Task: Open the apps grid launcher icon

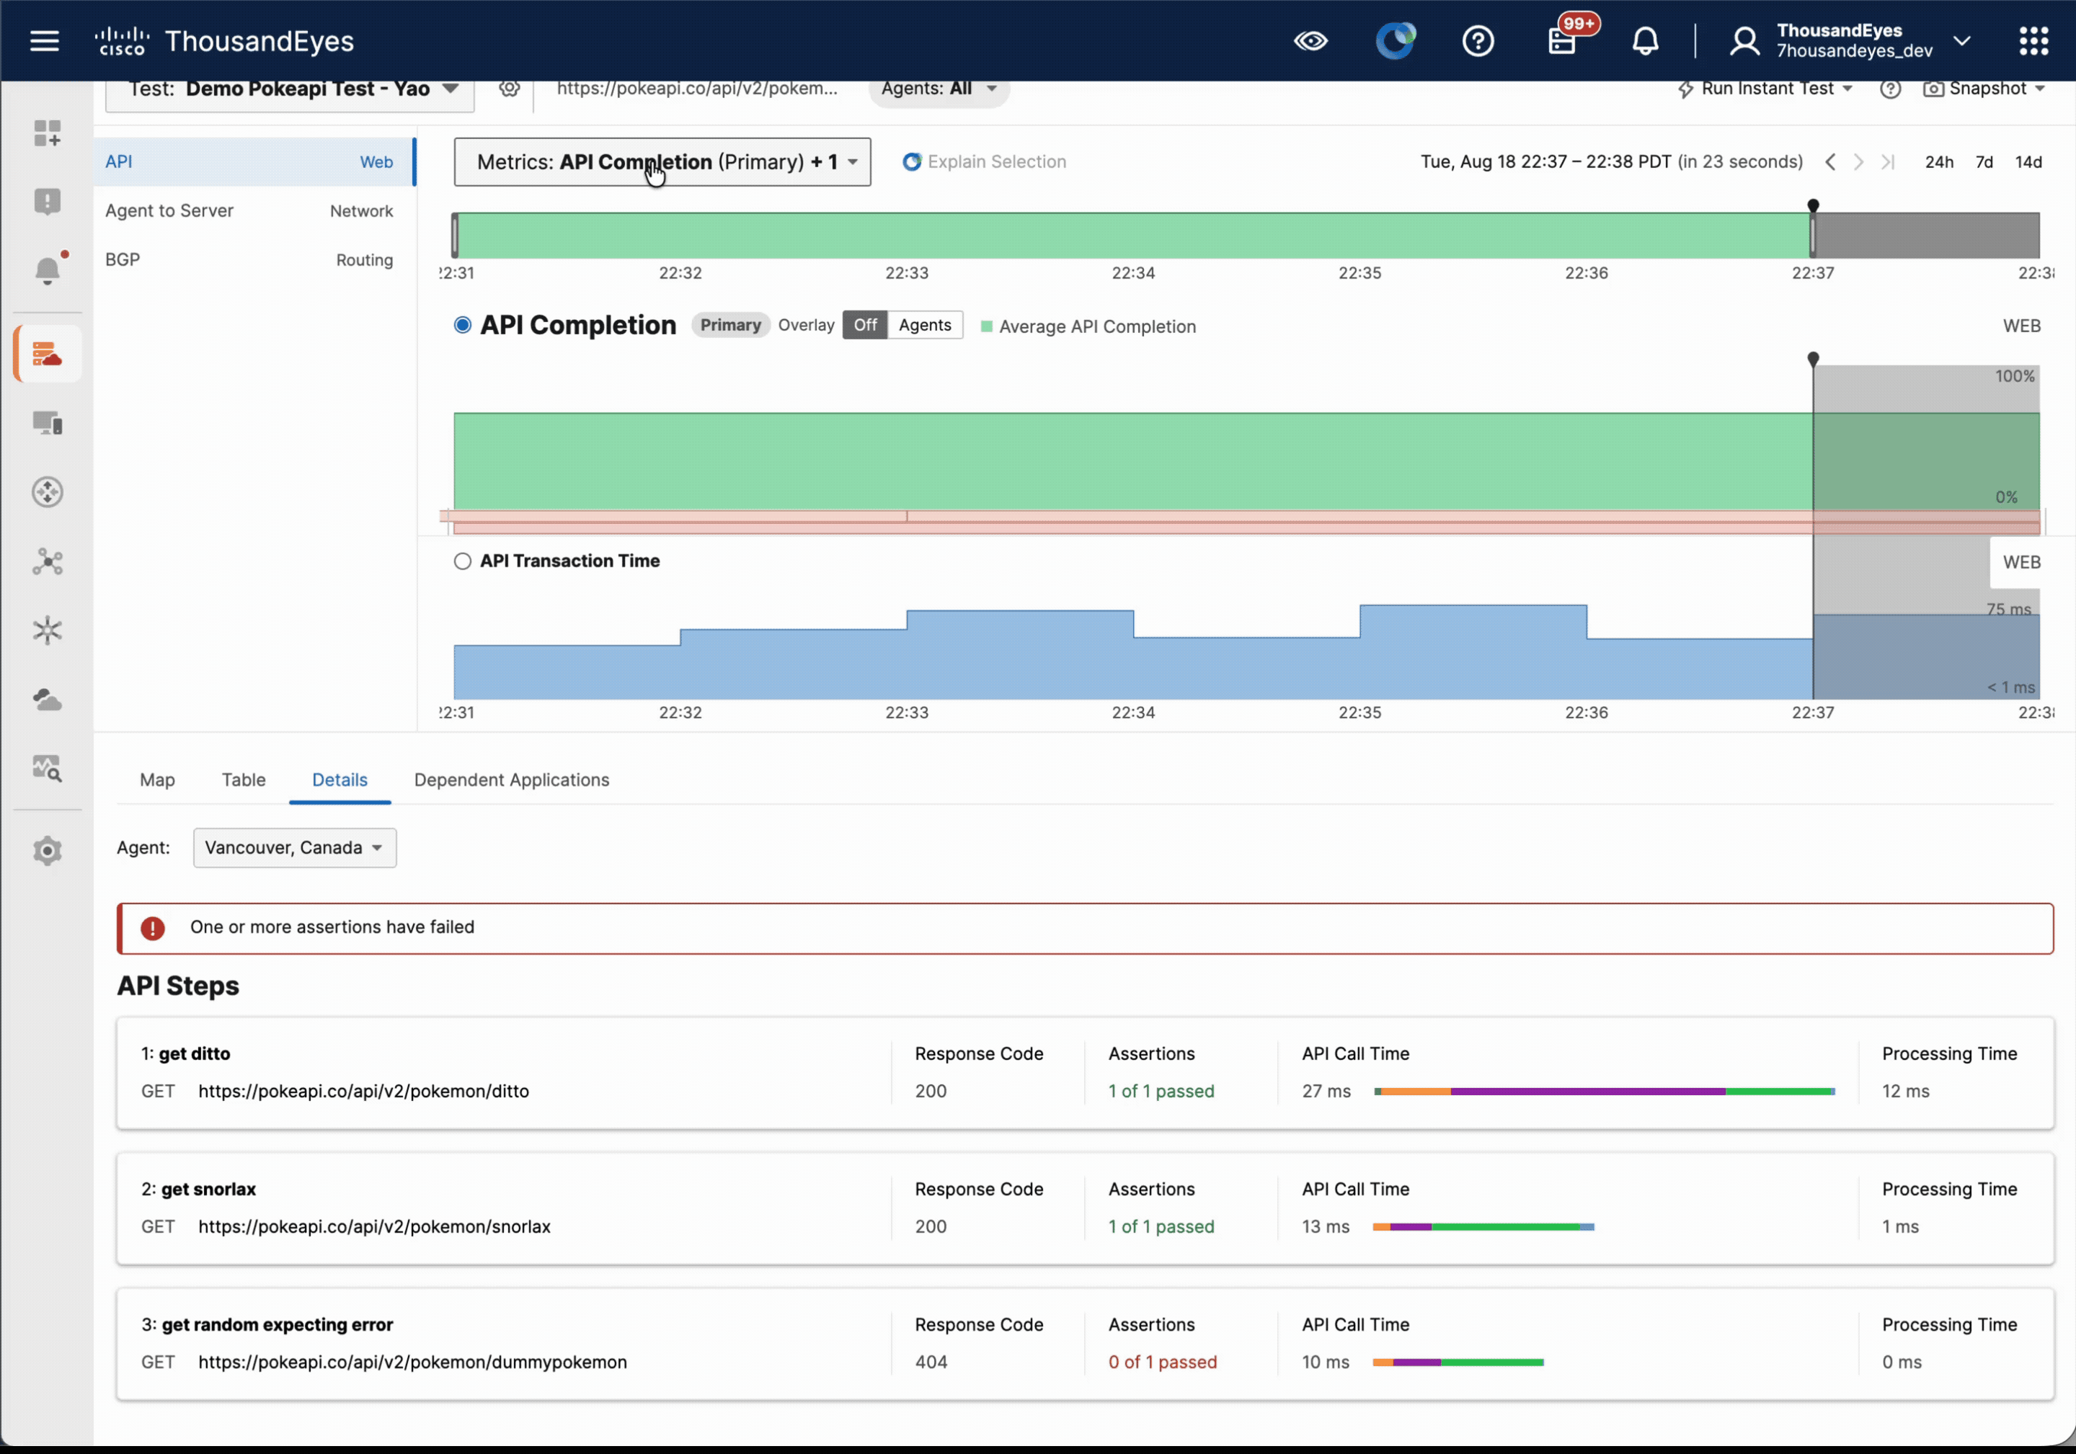Action: point(2033,40)
